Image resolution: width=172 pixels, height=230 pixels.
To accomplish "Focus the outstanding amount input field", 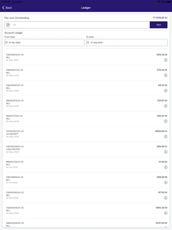I will (77, 25).
